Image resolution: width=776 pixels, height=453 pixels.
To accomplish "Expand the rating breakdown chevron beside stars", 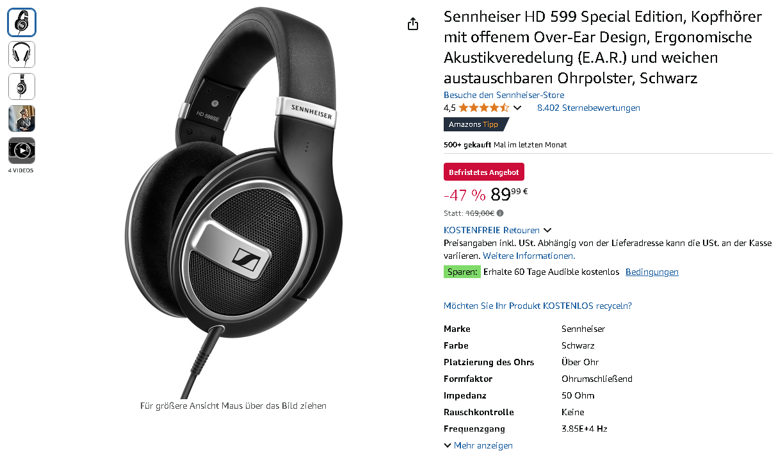I will click(x=517, y=108).
